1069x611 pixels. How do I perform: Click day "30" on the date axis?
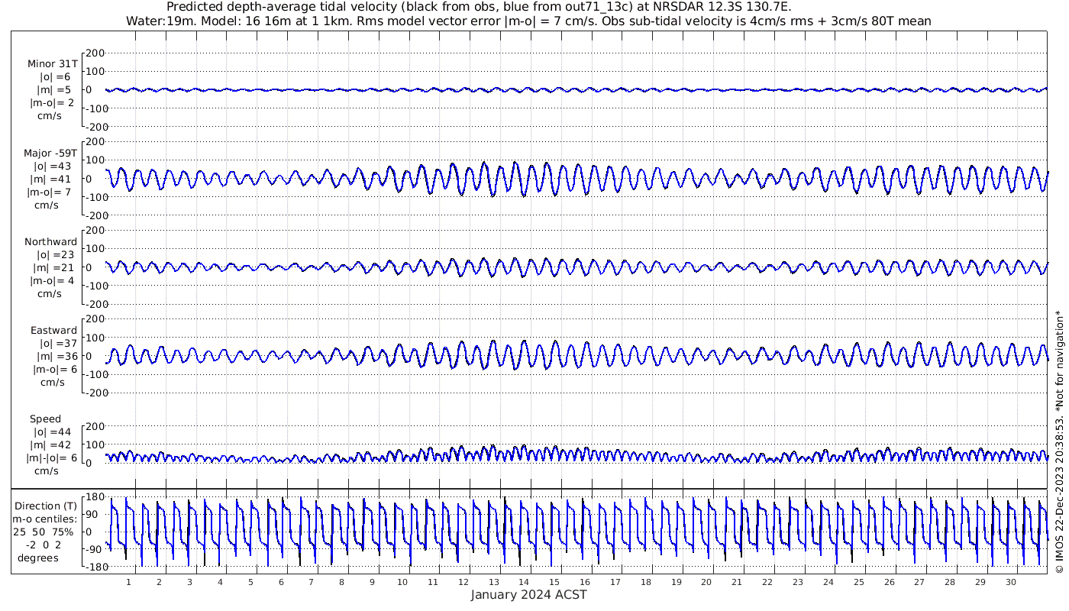point(1011,582)
